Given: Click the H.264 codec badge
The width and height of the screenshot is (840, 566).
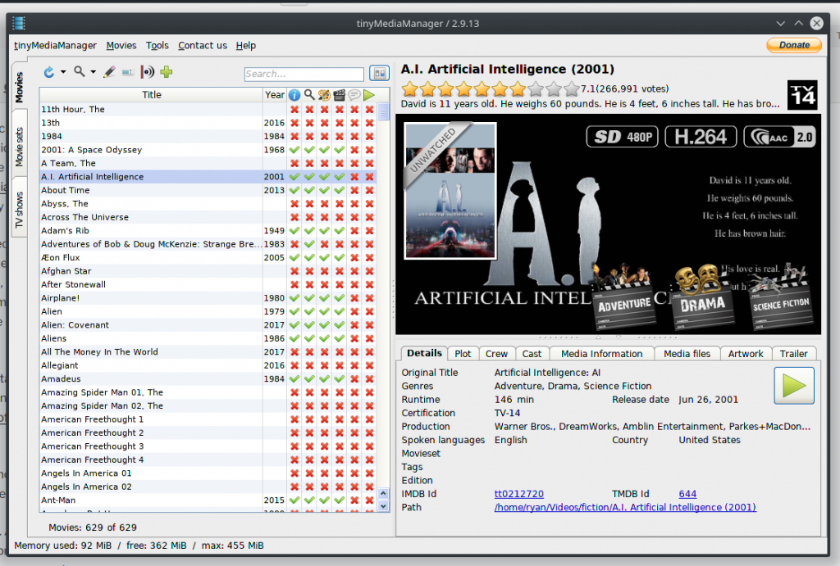Looking at the screenshot, I should (701, 137).
